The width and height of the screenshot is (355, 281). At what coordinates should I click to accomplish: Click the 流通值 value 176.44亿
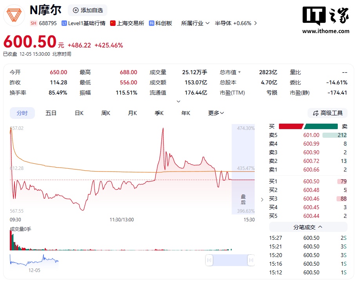[x=196, y=93]
